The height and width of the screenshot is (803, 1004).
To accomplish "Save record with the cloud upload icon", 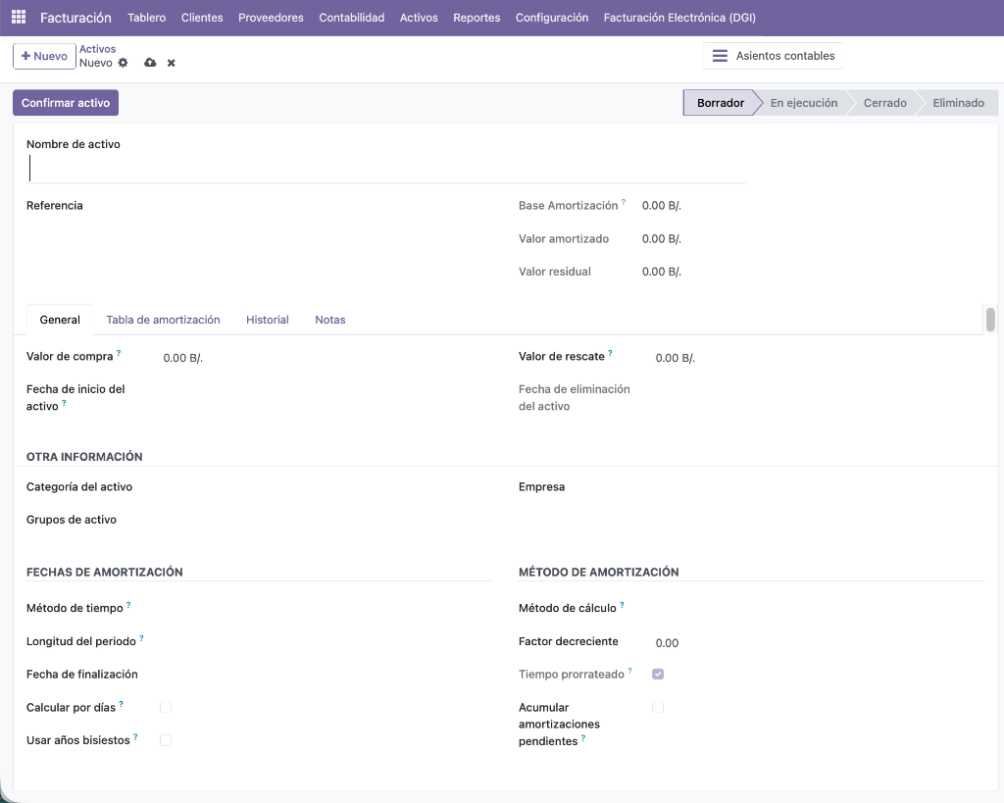I will click(x=150, y=63).
